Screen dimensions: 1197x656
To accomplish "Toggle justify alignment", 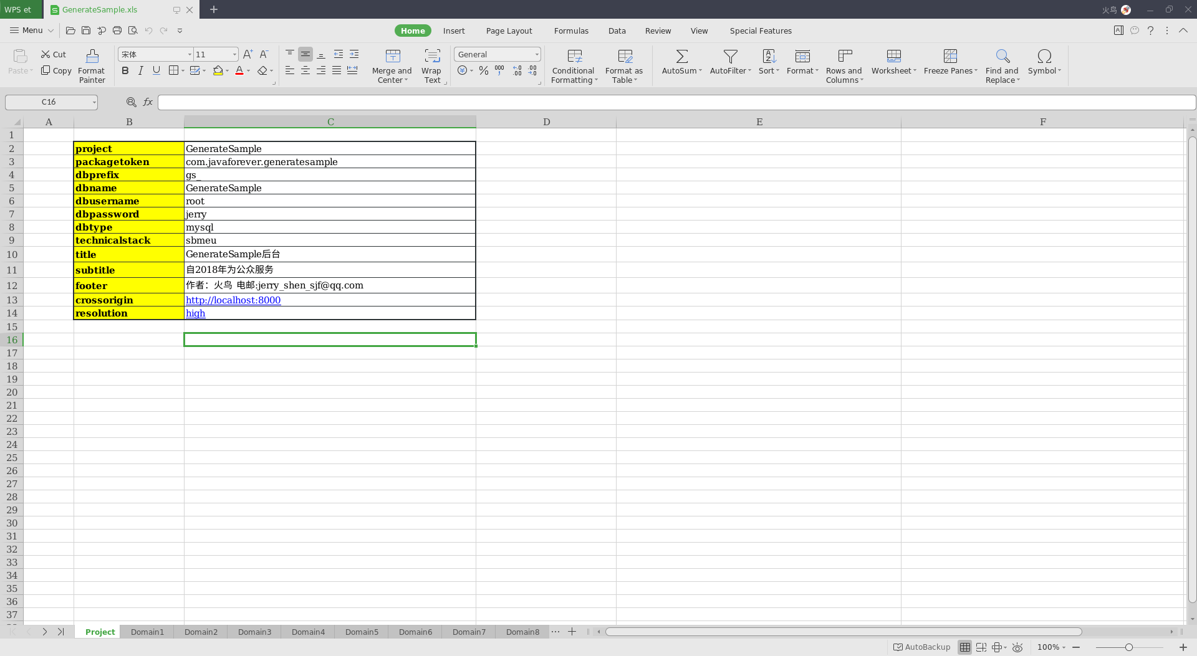I will pos(337,70).
